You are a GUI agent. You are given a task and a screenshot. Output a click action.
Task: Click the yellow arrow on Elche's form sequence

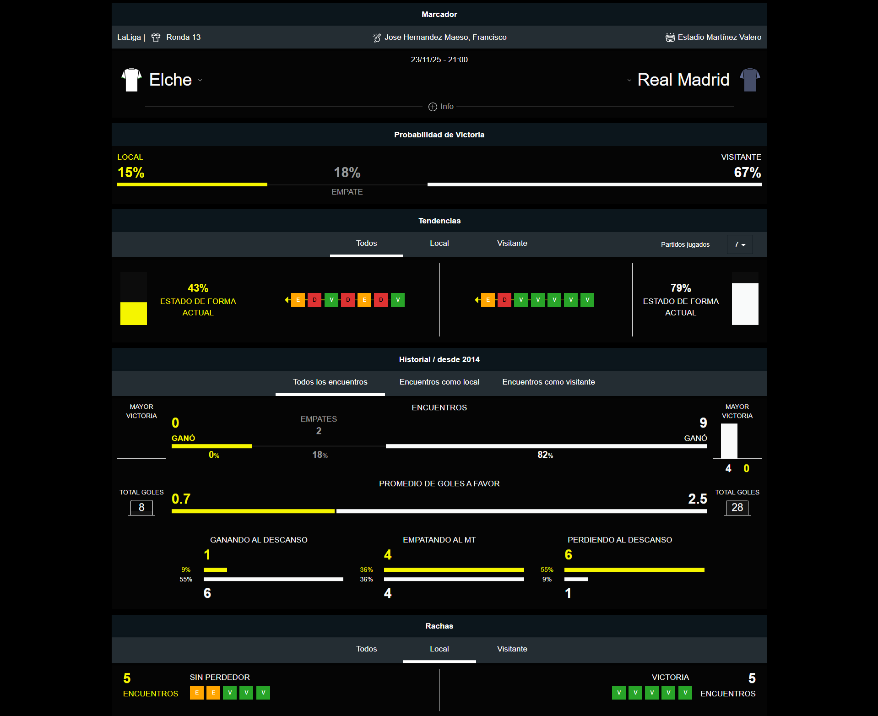pyautogui.click(x=287, y=300)
